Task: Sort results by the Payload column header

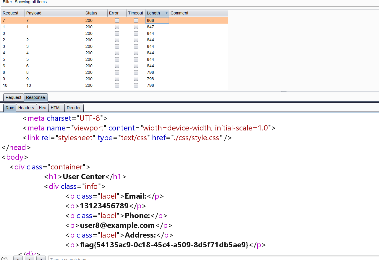Action: (x=54, y=13)
